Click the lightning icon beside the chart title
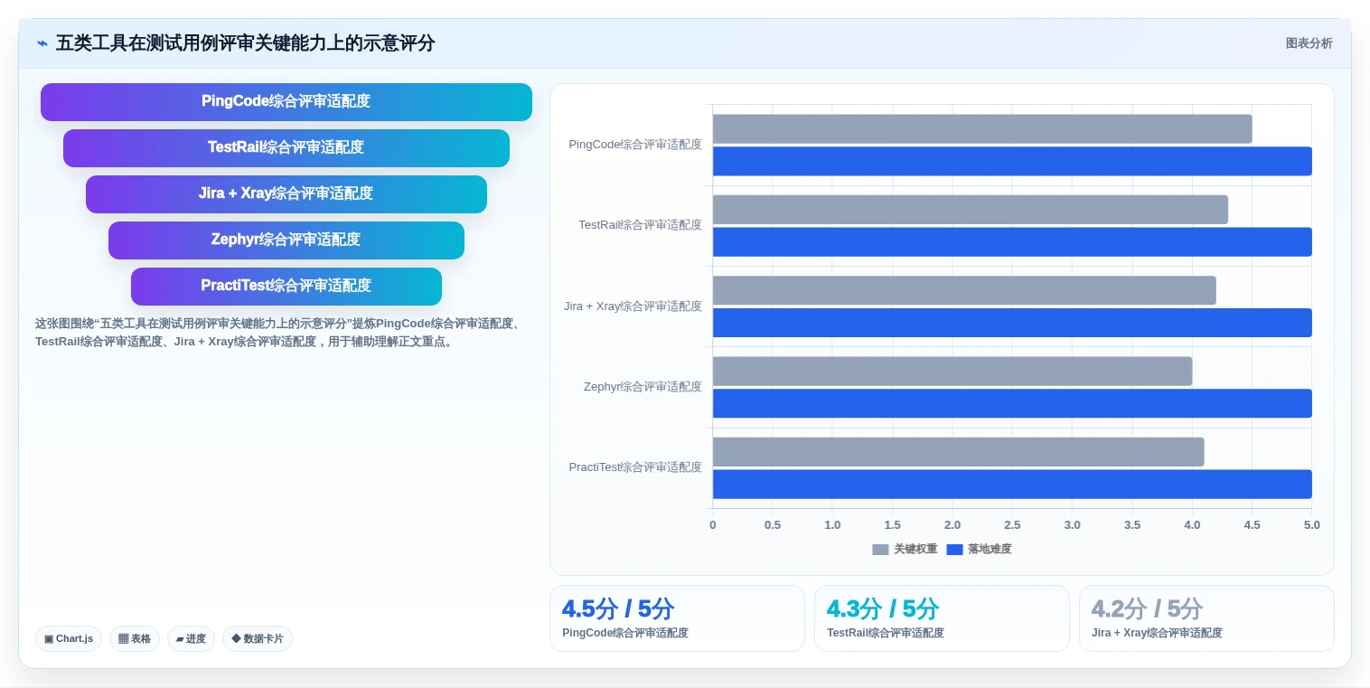Image resolution: width=1370 pixels, height=688 pixels. click(x=42, y=43)
